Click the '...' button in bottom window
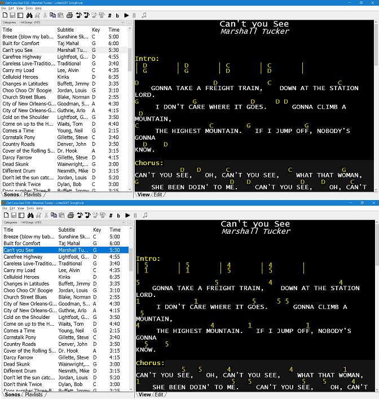The height and width of the screenshot is (400, 379). [130, 223]
